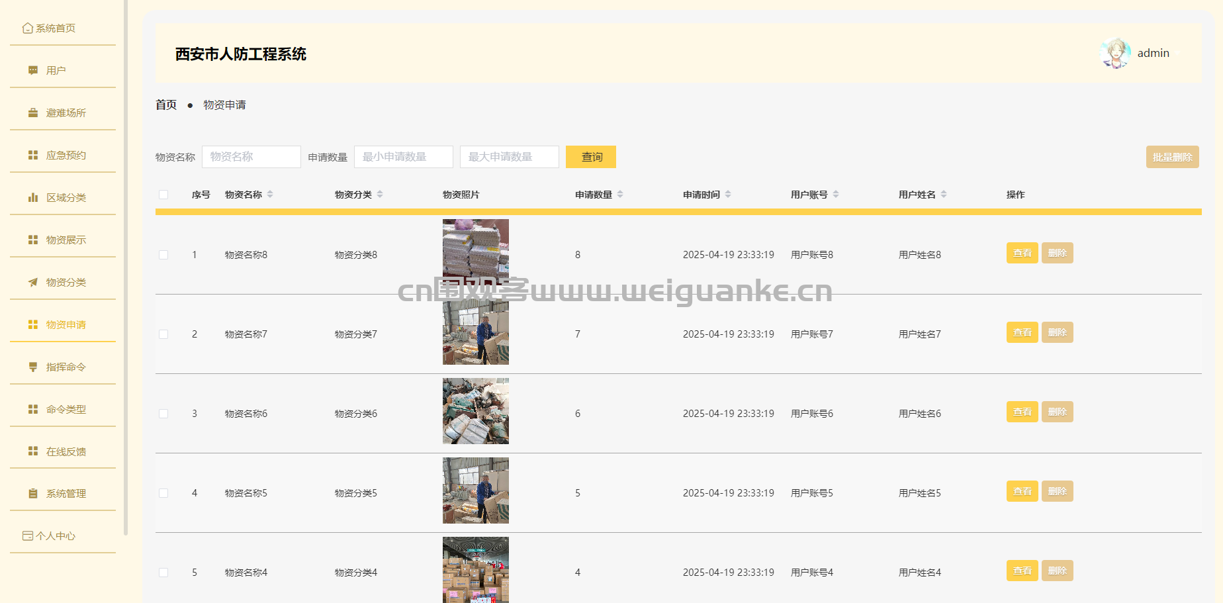The height and width of the screenshot is (603, 1223).
Task: Select the checkbox for row 物资名称6
Action: click(x=163, y=414)
